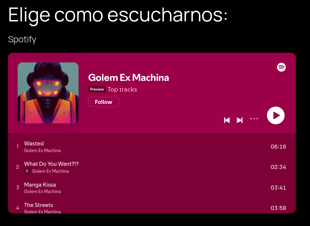Open the Spotify logo link

pos(281,67)
